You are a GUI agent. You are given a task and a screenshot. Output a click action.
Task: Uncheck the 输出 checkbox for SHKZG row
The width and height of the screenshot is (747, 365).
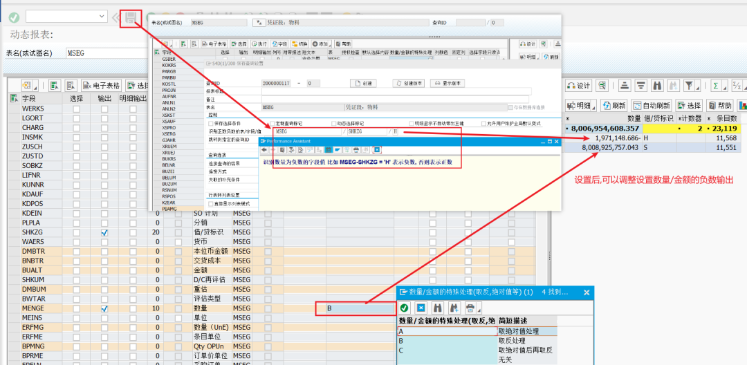click(104, 233)
